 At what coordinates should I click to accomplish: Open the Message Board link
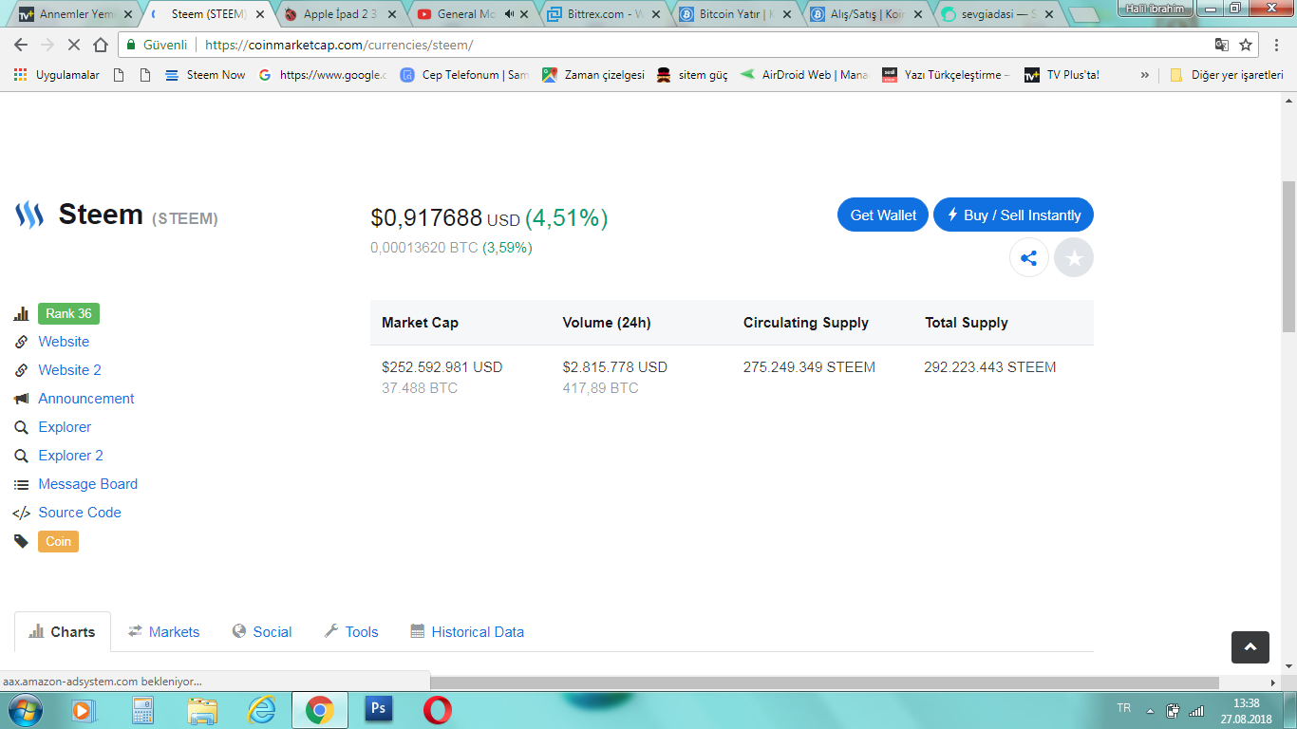[87, 484]
